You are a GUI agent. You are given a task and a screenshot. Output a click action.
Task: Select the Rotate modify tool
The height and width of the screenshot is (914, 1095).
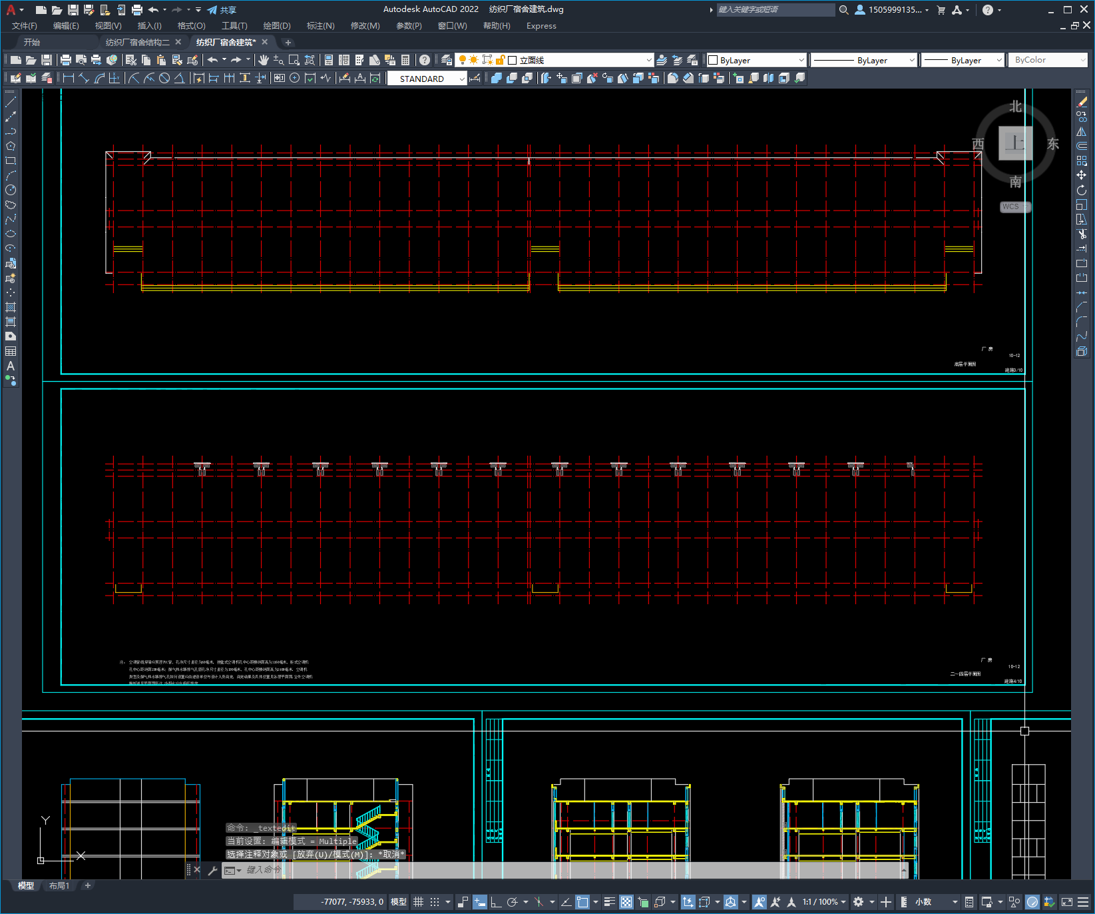(1082, 190)
